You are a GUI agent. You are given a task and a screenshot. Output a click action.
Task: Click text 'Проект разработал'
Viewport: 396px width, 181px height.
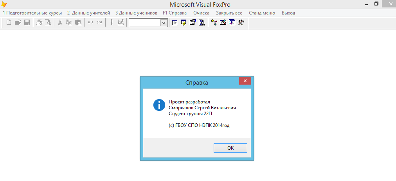(189, 102)
